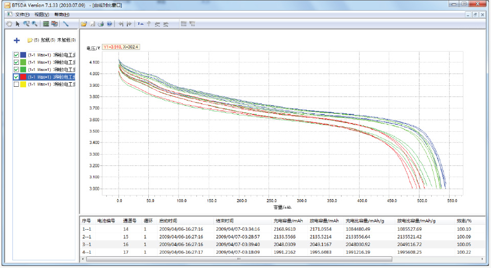The image size is (491, 268).
Task: Open the 视图(V) menu
Action: tap(41, 15)
